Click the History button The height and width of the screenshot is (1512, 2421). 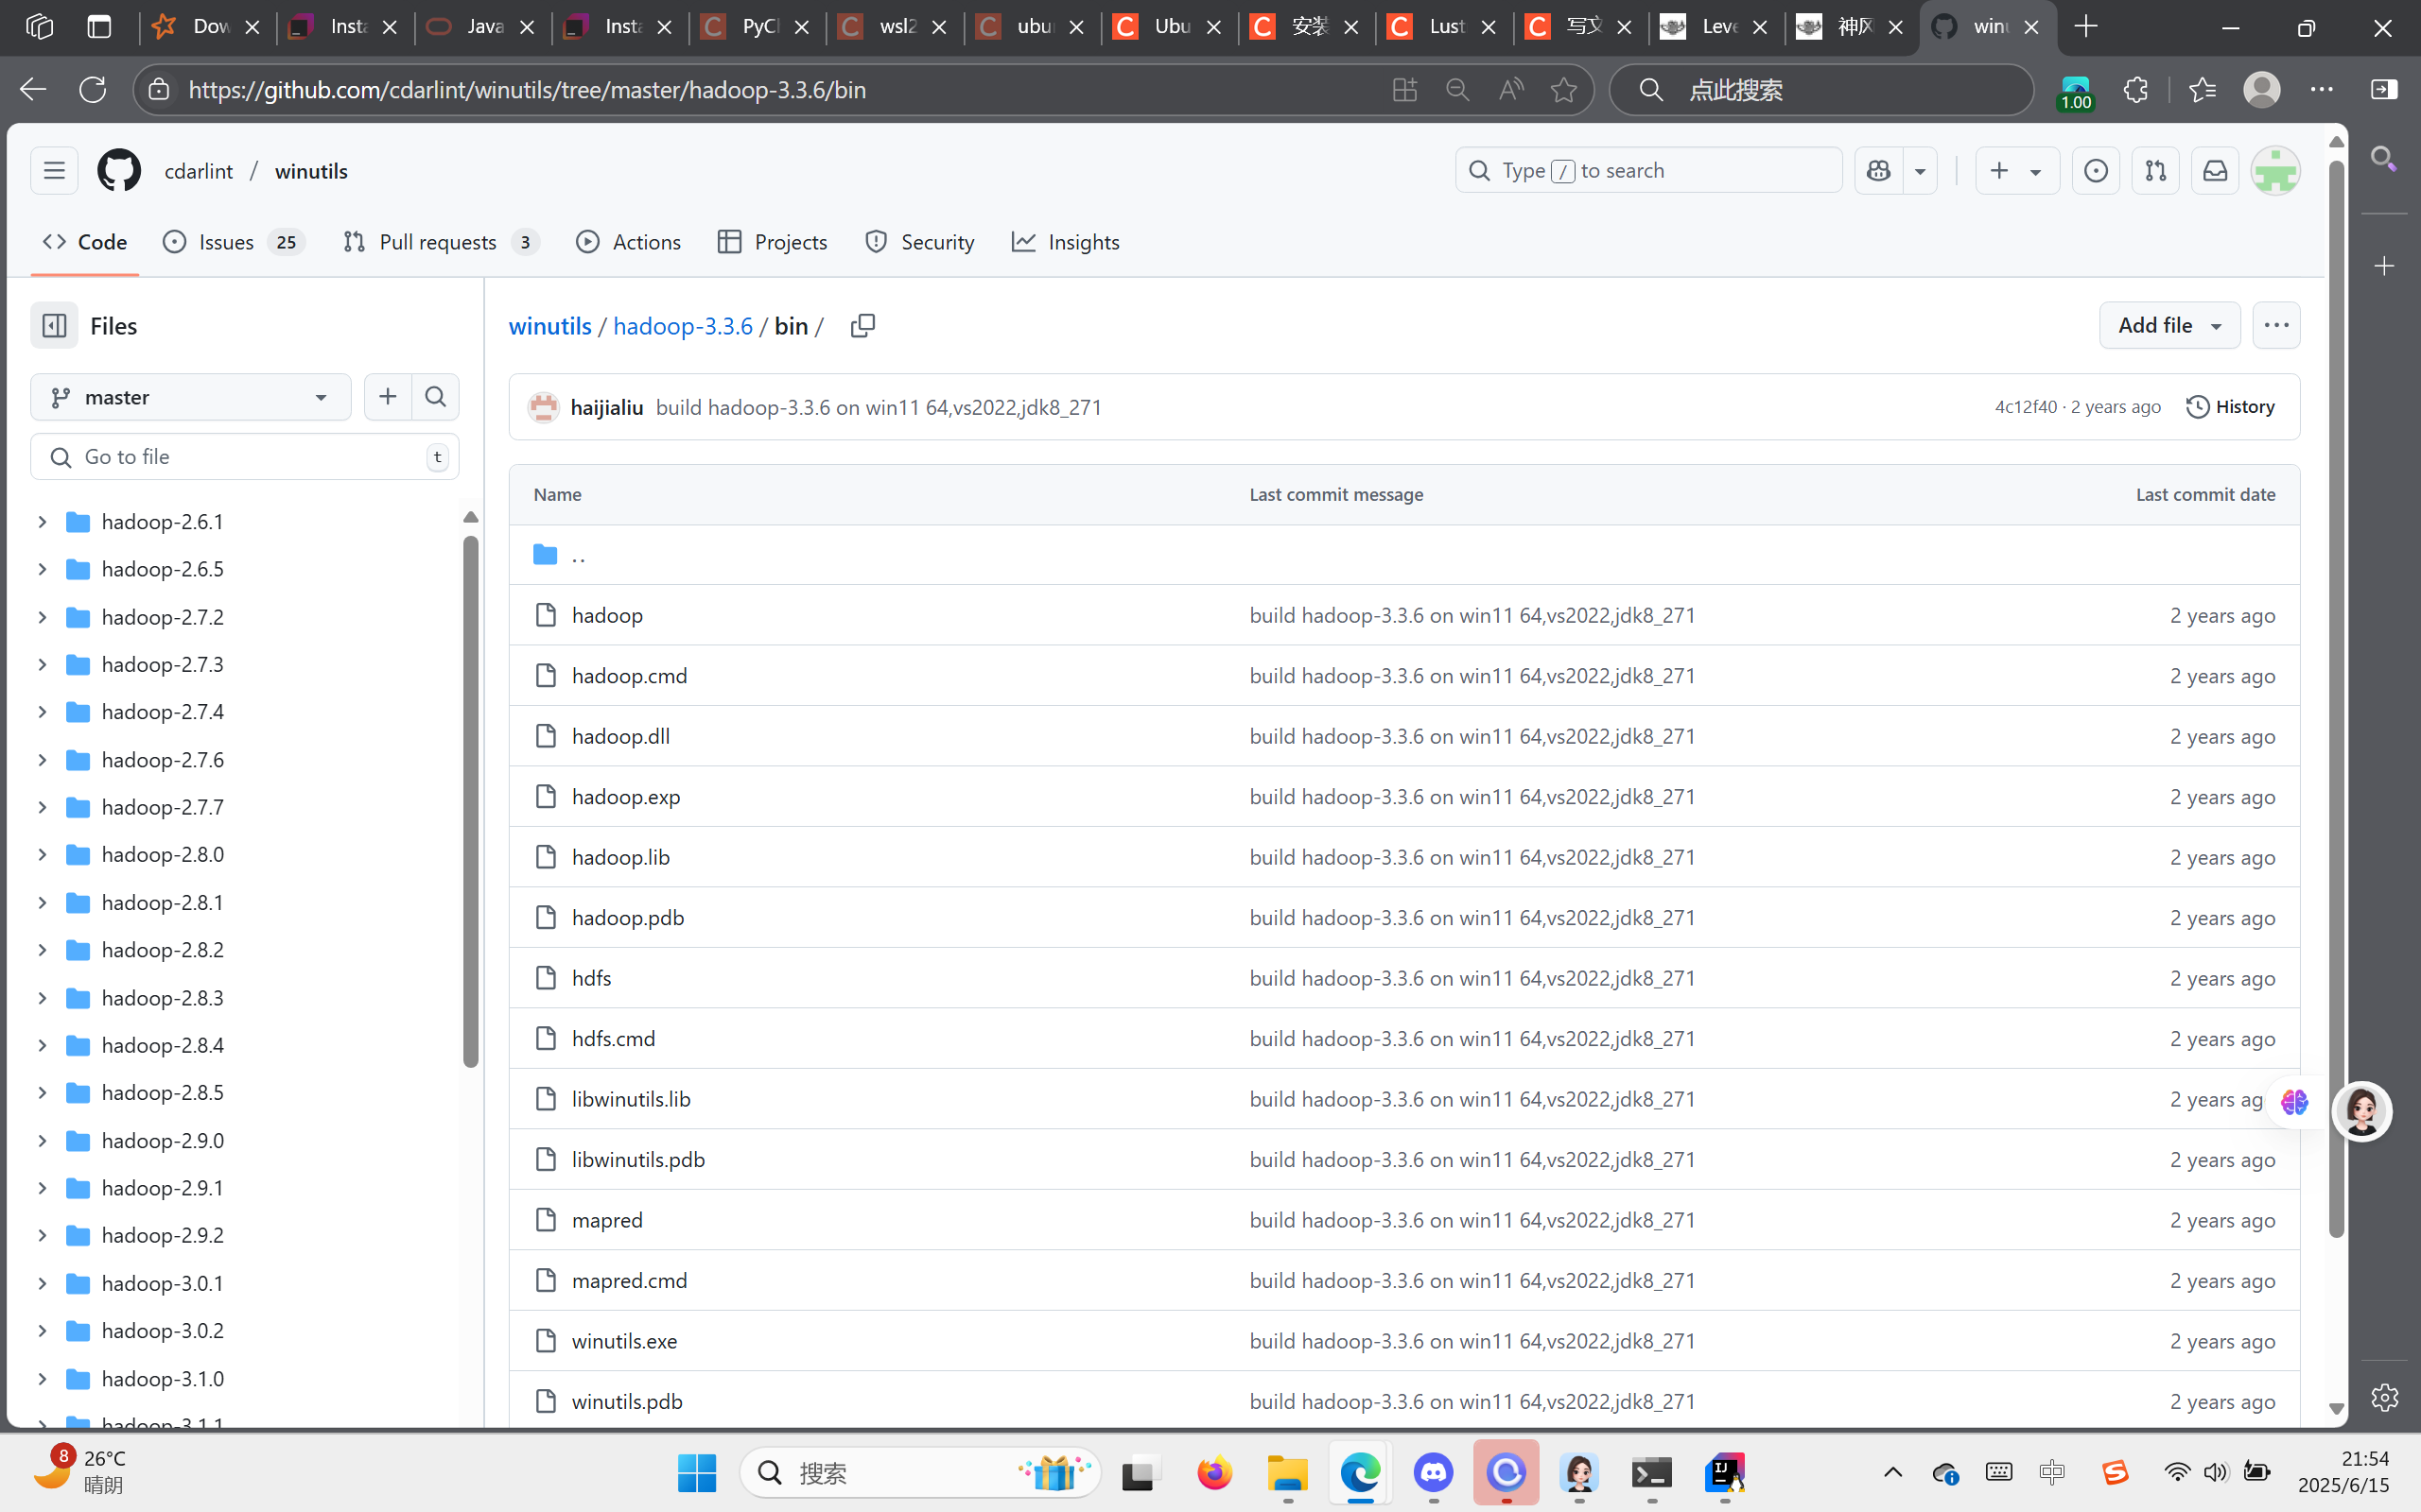[2230, 407]
